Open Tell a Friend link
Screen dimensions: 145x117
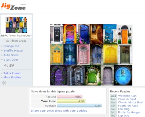coord(12,73)
